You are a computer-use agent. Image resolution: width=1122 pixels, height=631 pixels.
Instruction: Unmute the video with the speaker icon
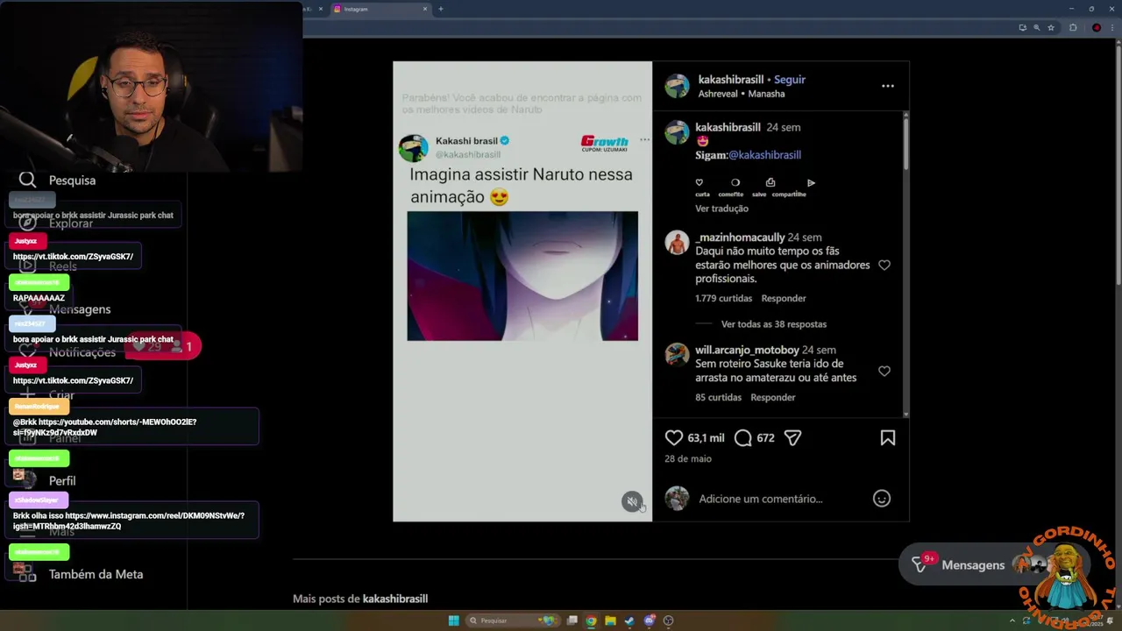point(632,501)
